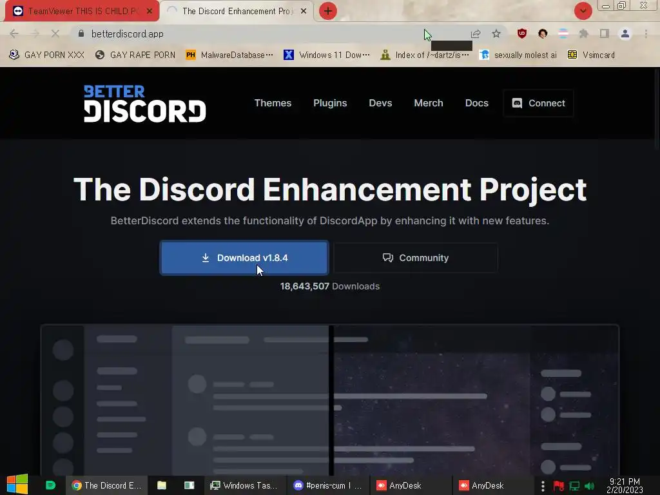Open the 9:21 PM clock and date
The image size is (660, 495).
(625, 485)
